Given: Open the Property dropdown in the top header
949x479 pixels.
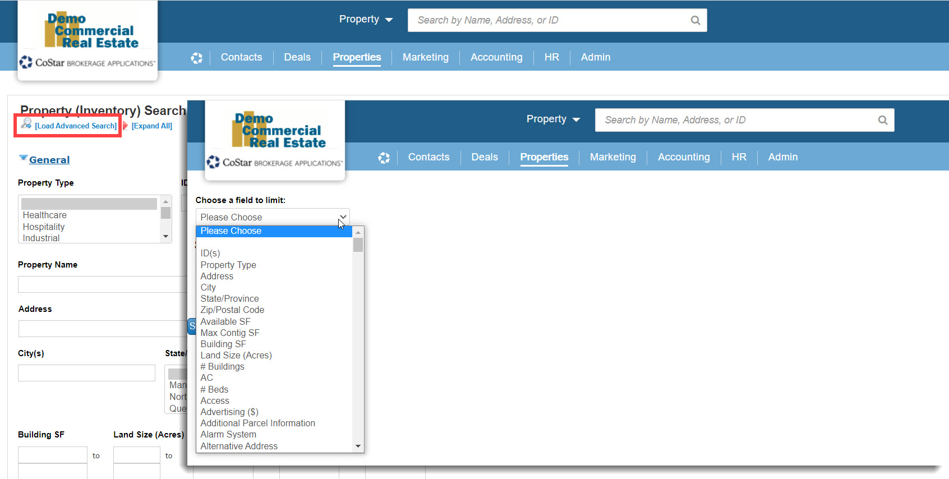Looking at the screenshot, I should 366,20.
